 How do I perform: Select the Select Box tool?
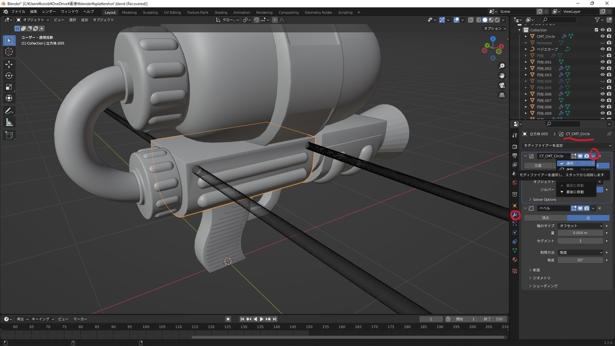(x=9, y=40)
